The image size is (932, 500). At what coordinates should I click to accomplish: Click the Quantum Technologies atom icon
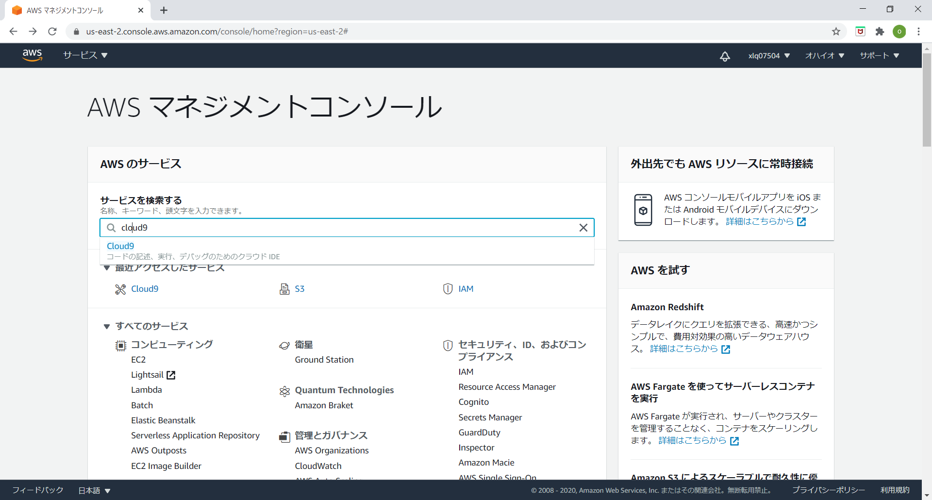point(284,391)
